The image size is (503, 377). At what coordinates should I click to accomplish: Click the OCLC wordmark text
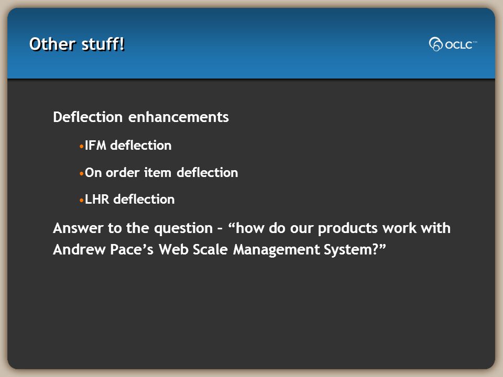tap(458, 45)
